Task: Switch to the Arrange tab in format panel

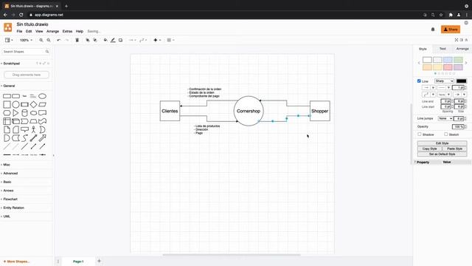Action: [462, 49]
